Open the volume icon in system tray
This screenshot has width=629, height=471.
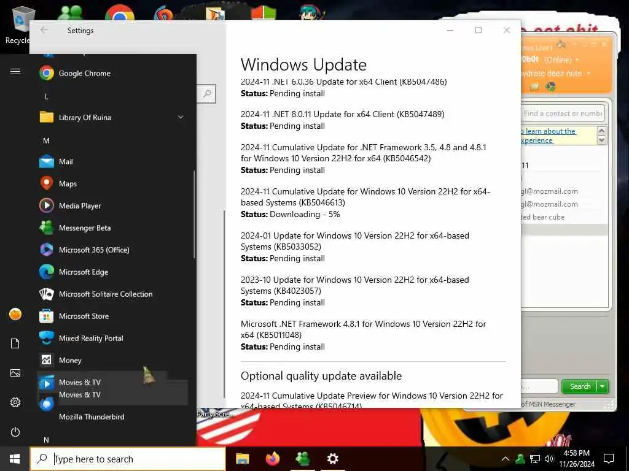pyautogui.click(x=549, y=459)
